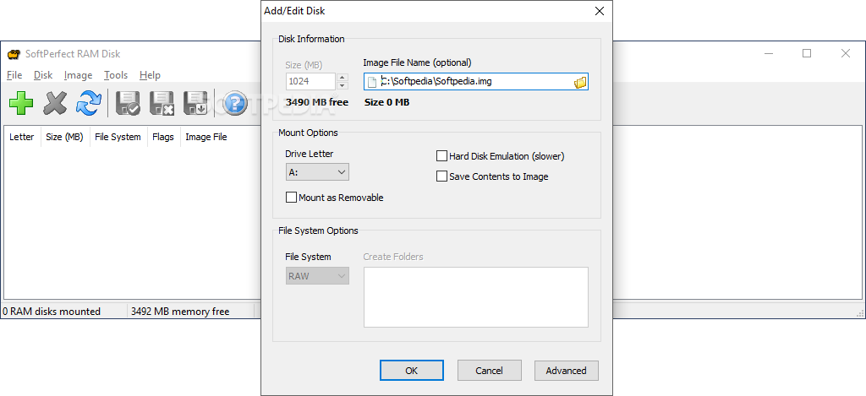The height and width of the screenshot is (396, 866).
Task: Click the floppy with down arrow icon
Action: click(x=196, y=103)
